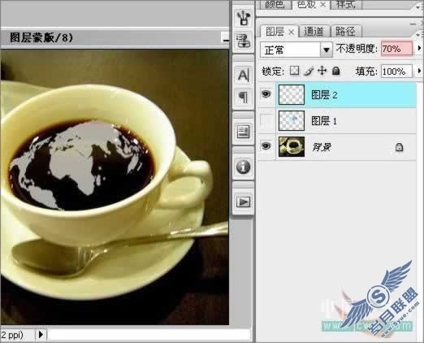Toggle lock transparent pixels icon
Screen dimensions: 424x343
pyautogui.click(x=294, y=71)
